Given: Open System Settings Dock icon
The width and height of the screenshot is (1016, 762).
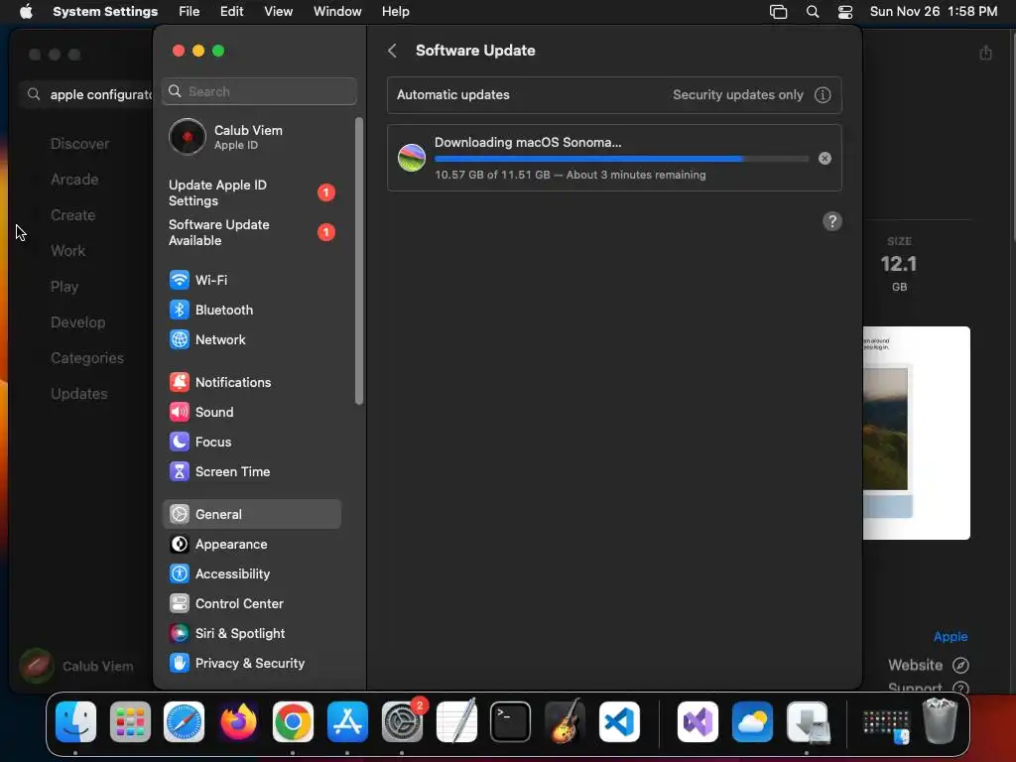Looking at the screenshot, I should coord(402,722).
